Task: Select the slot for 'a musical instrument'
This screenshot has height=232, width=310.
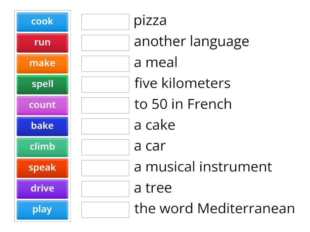Action: [x=105, y=168]
